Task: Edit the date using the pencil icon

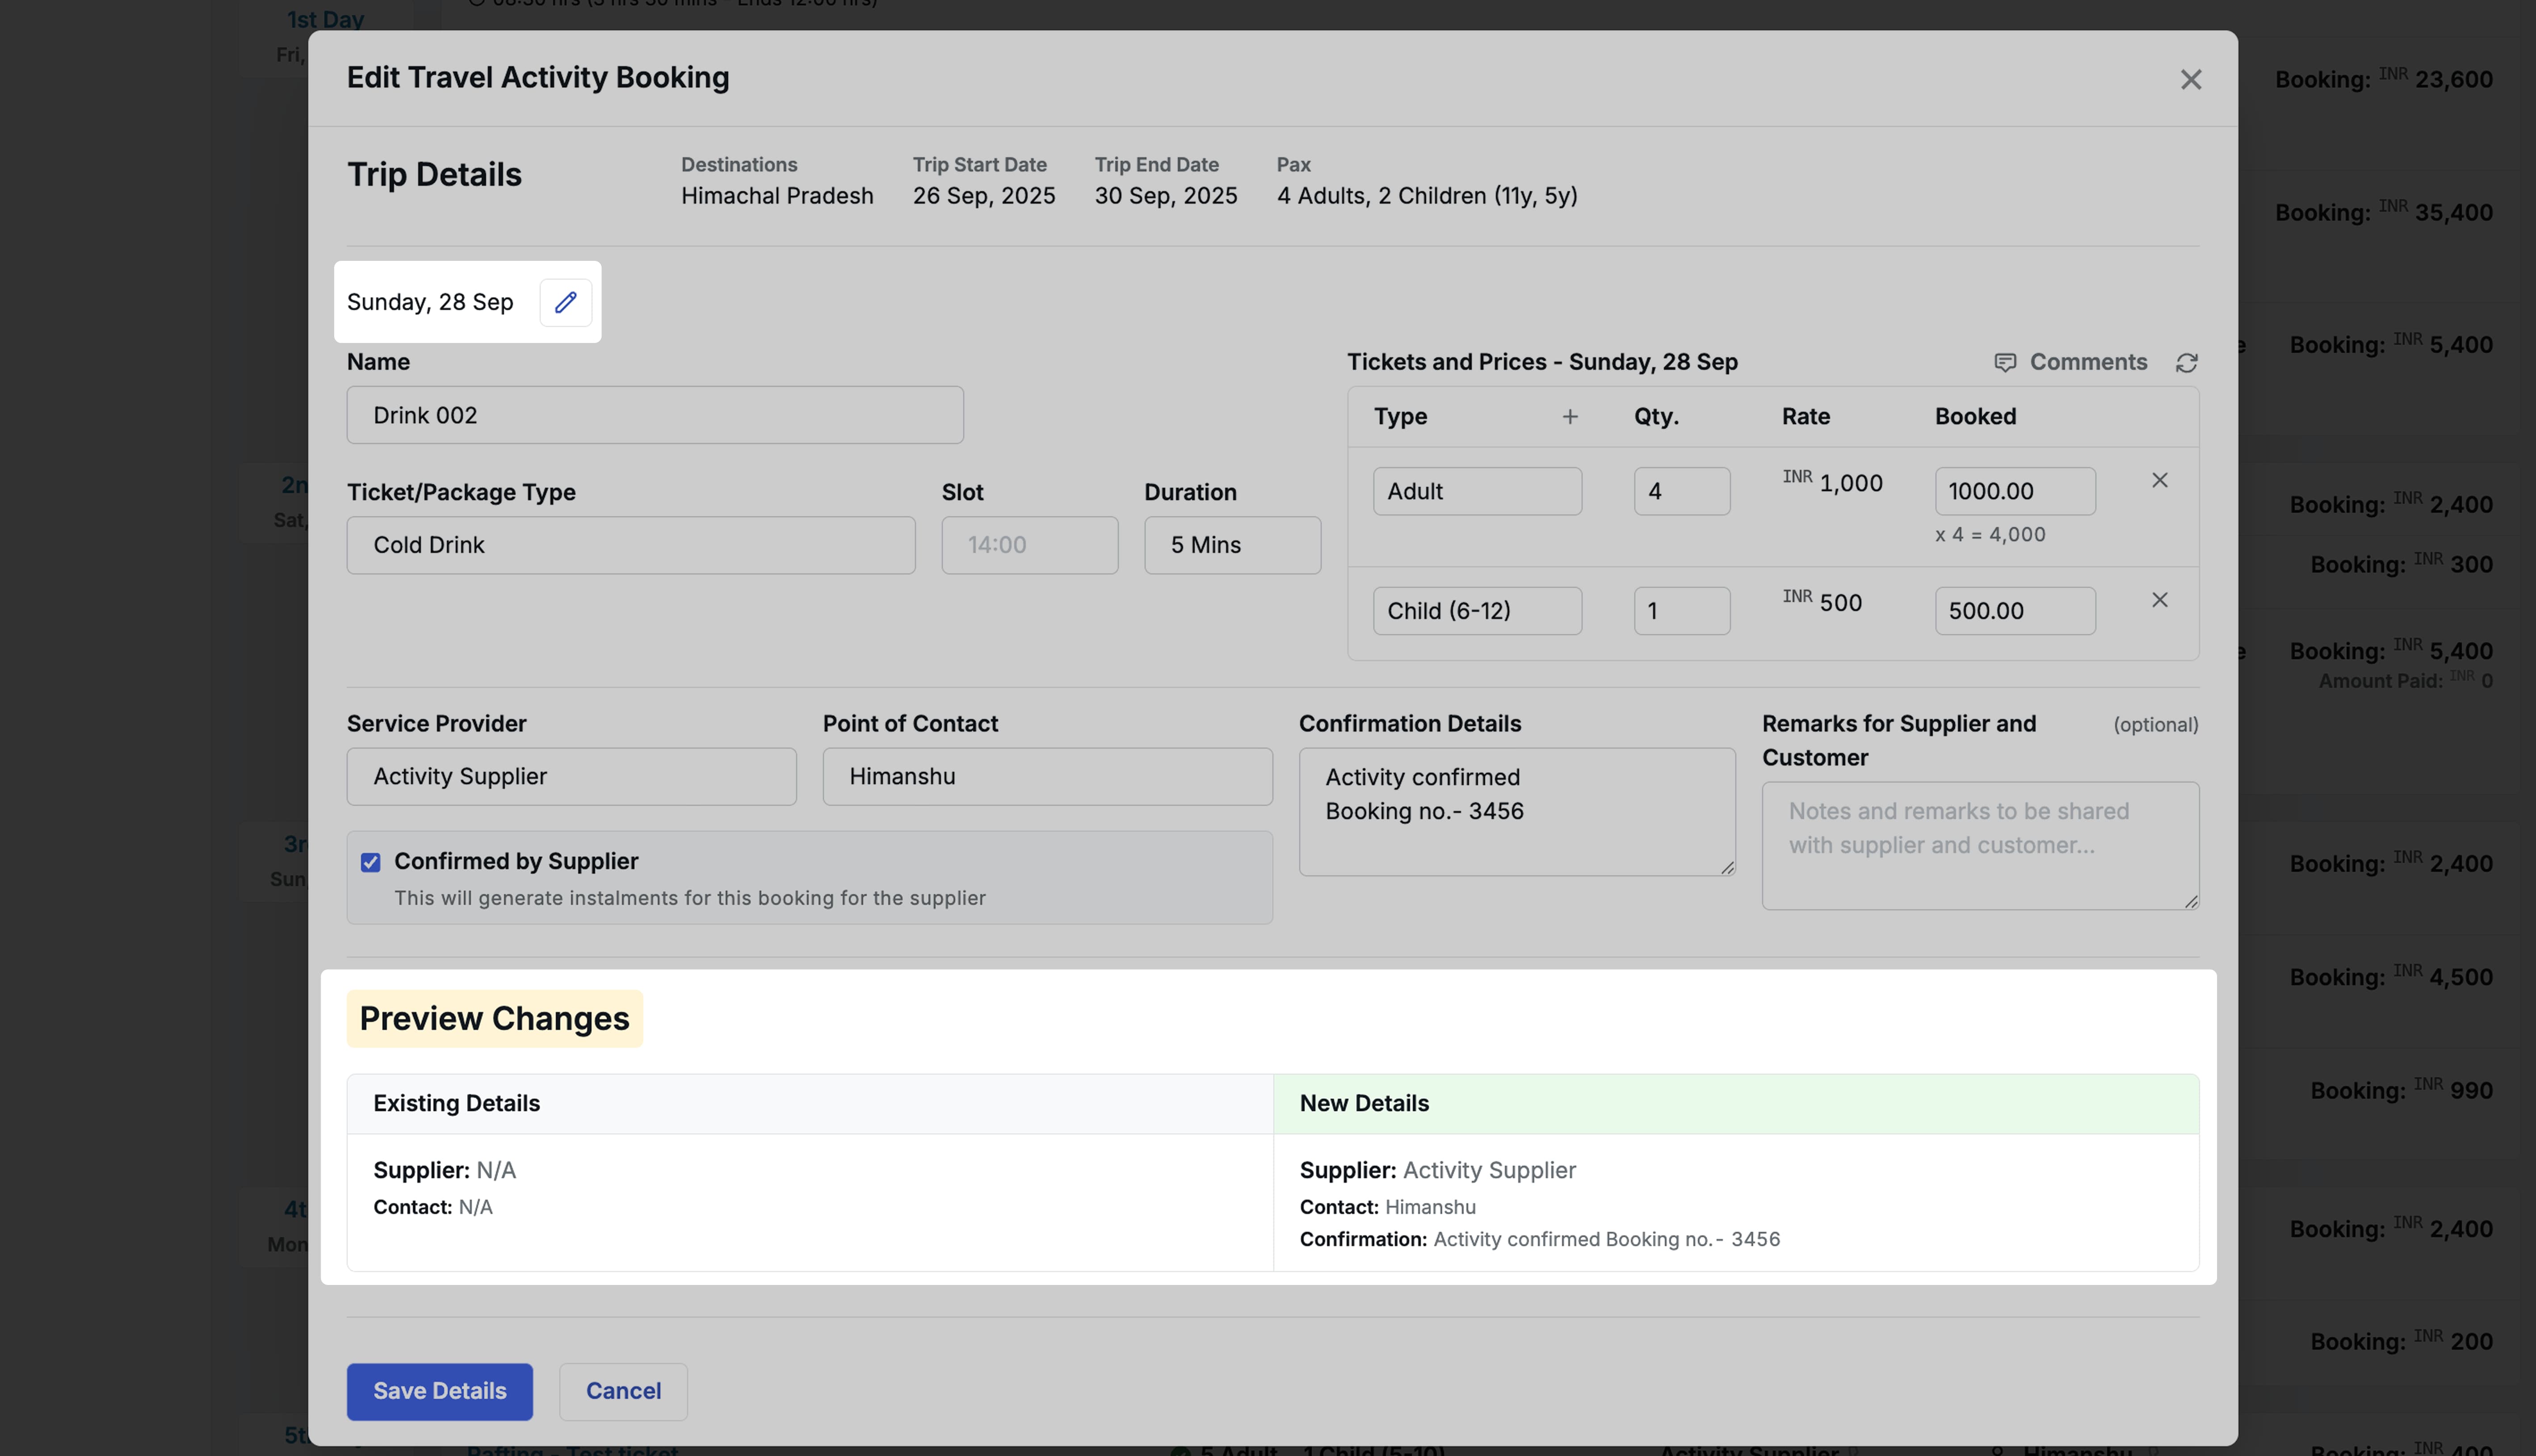Action: 565,301
